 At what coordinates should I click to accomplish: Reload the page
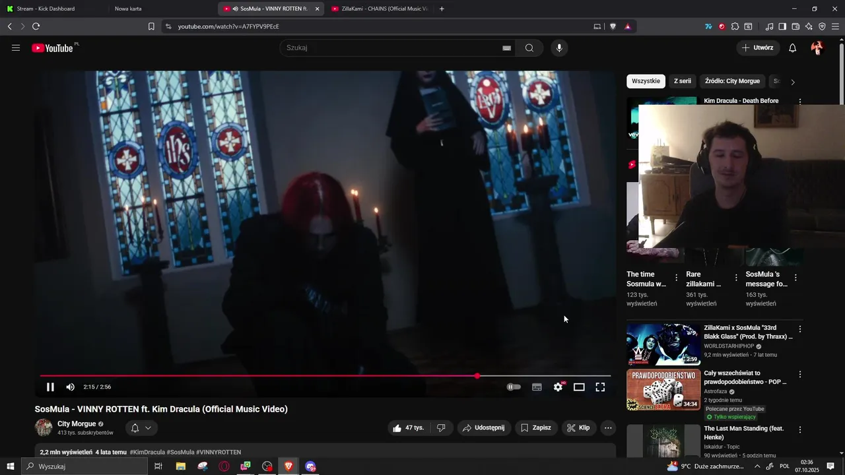[36, 26]
